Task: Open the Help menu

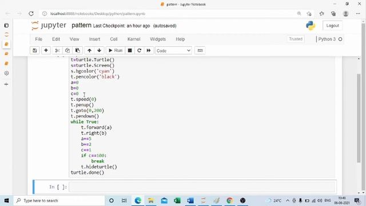Action: click(180, 39)
